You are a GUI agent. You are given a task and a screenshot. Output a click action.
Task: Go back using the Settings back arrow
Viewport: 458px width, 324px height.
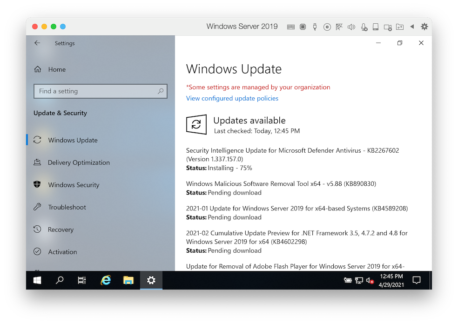point(37,43)
